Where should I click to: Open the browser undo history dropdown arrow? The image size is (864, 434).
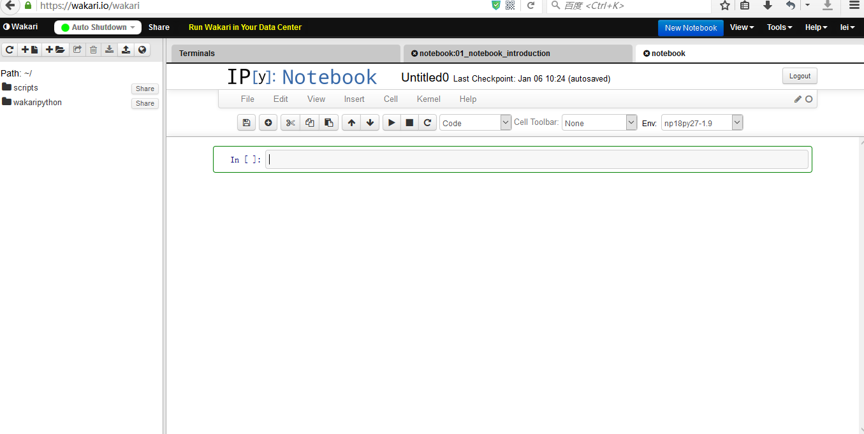point(807,5)
